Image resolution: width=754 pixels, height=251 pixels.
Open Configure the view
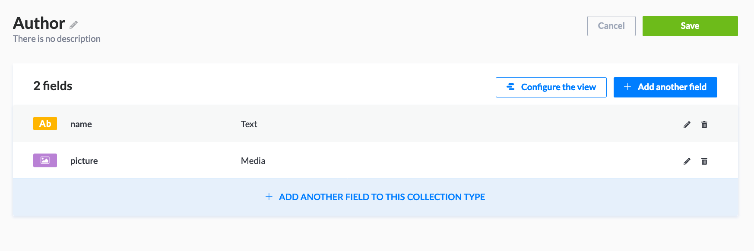(551, 87)
